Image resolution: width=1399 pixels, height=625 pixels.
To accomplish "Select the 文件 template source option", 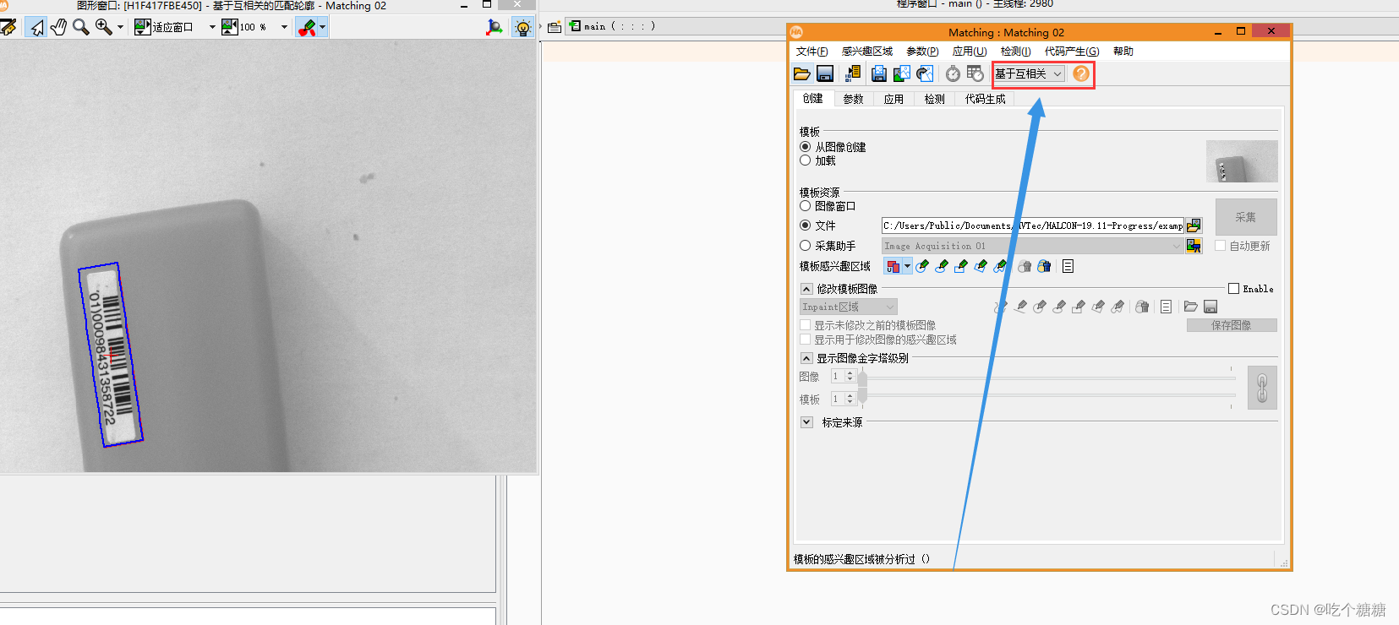I will (805, 226).
